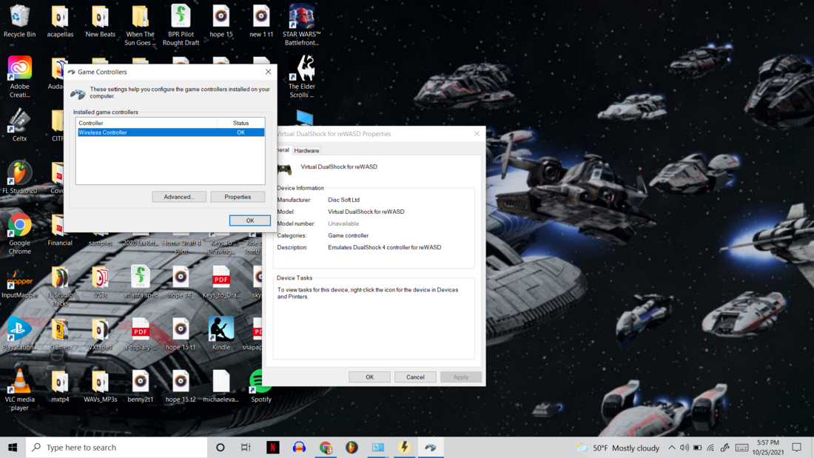
Task: Select the new 1 t1 project file
Action: click(x=261, y=21)
